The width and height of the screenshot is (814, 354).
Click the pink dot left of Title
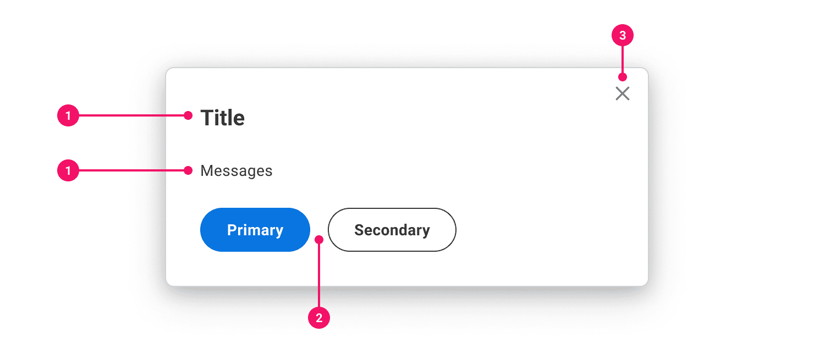(x=188, y=115)
